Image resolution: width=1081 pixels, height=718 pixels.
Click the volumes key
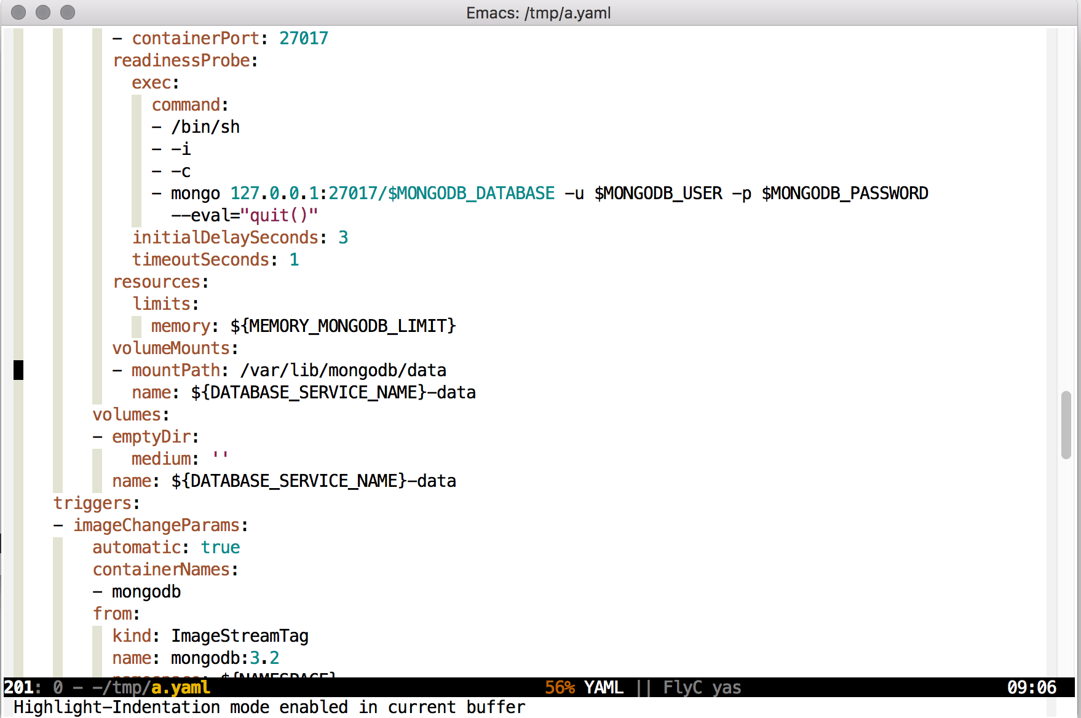(x=127, y=414)
